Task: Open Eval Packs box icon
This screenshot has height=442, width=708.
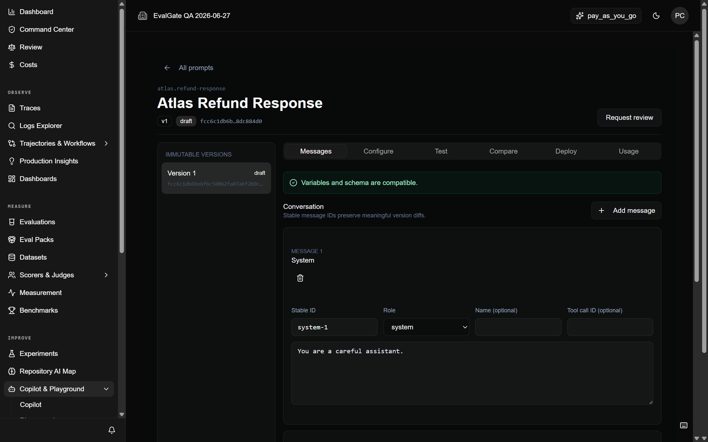Action: [x=12, y=240]
